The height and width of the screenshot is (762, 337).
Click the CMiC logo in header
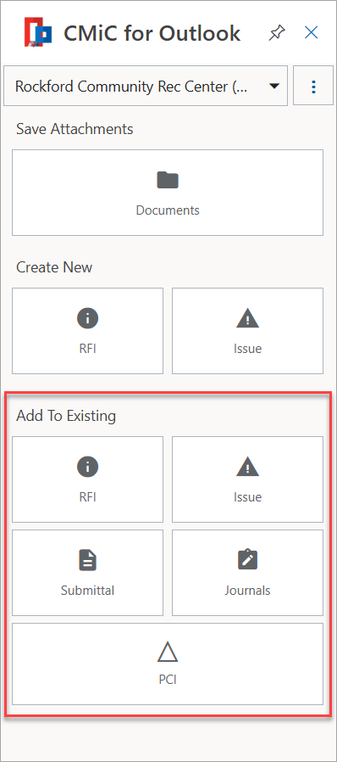38,33
